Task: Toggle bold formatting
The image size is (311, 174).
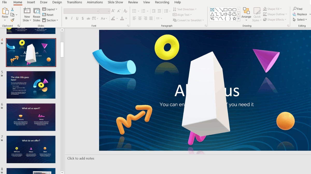Action: pos(66,18)
